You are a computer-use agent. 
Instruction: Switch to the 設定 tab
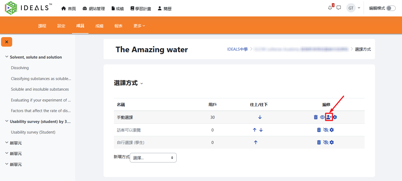click(x=61, y=26)
